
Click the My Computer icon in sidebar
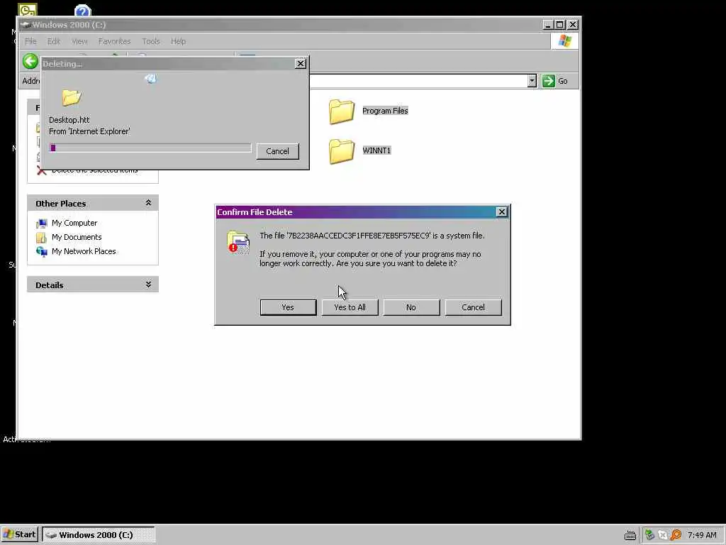click(42, 224)
